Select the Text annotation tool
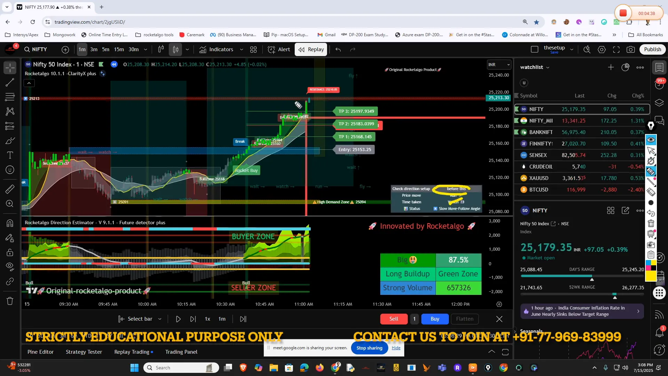668x376 pixels. click(x=10, y=155)
